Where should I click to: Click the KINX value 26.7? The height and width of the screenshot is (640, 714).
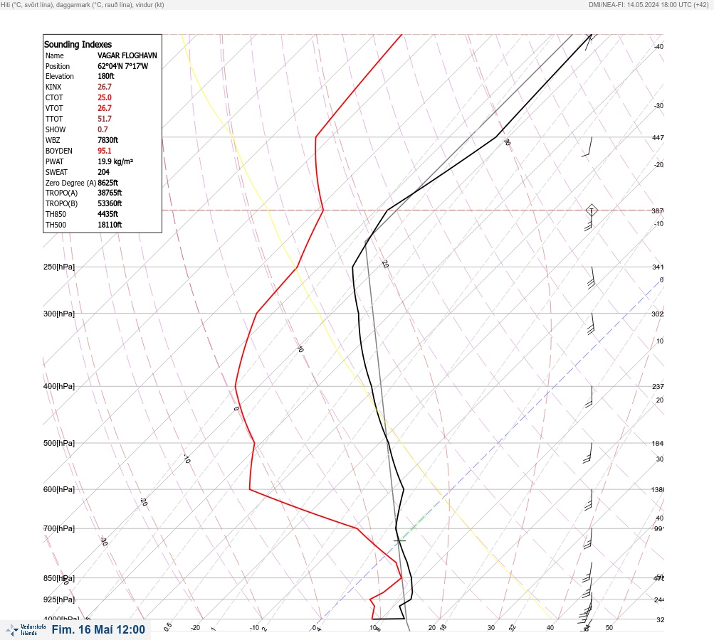click(x=104, y=87)
